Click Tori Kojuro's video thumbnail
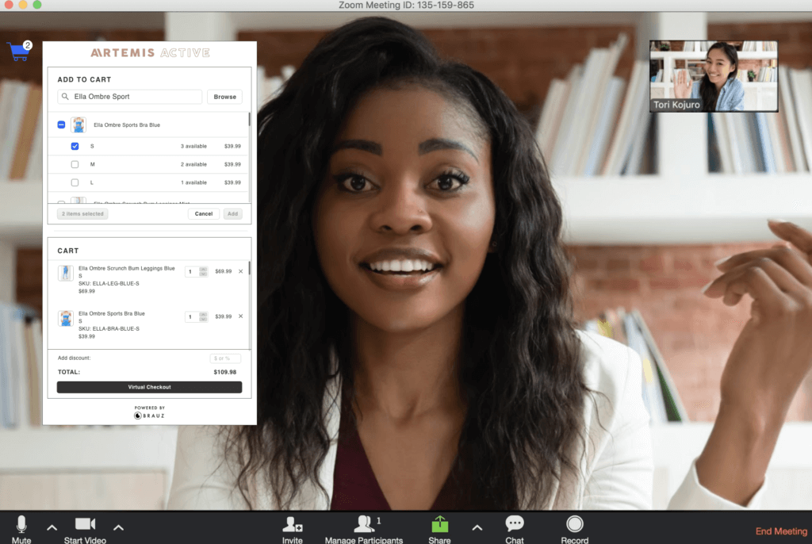The image size is (812, 544). click(714, 76)
